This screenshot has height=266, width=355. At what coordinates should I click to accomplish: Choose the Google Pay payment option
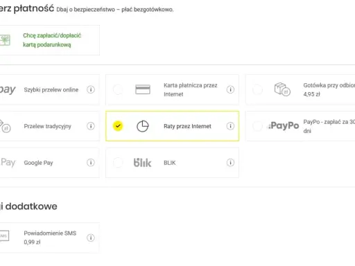tap(50, 163)
